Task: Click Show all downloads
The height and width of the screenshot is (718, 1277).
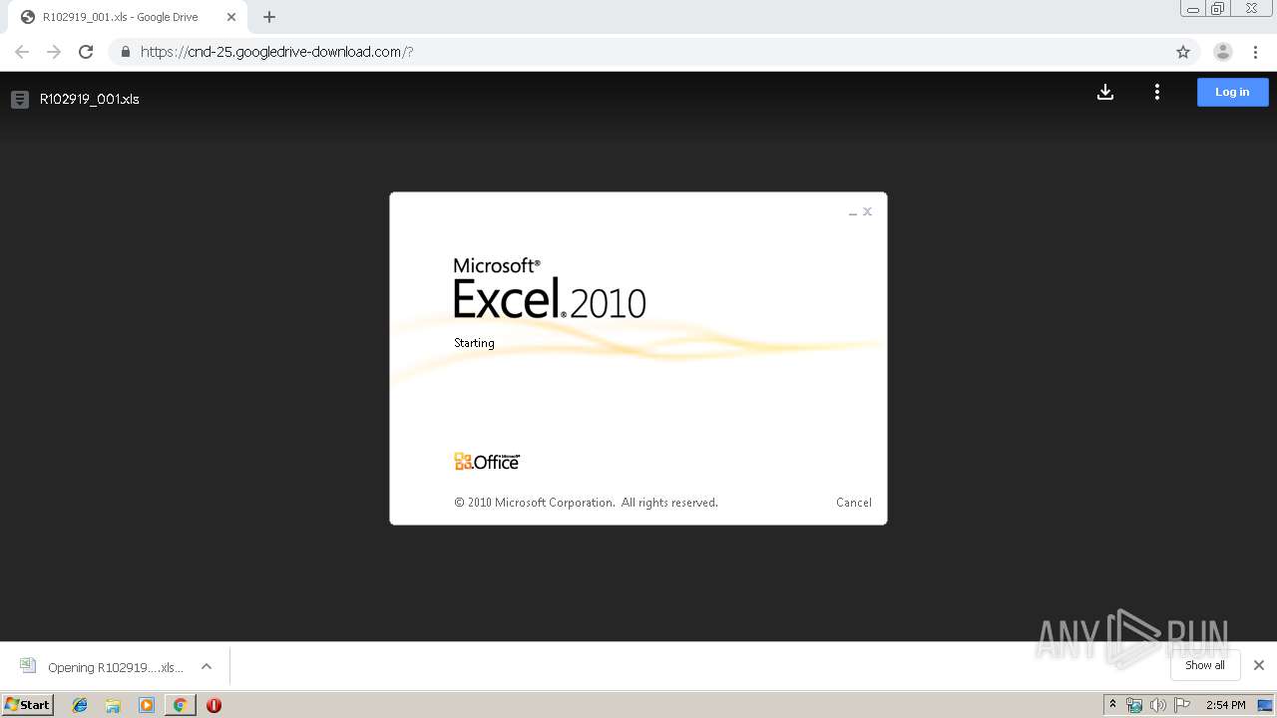Action: pos(1204,665)
